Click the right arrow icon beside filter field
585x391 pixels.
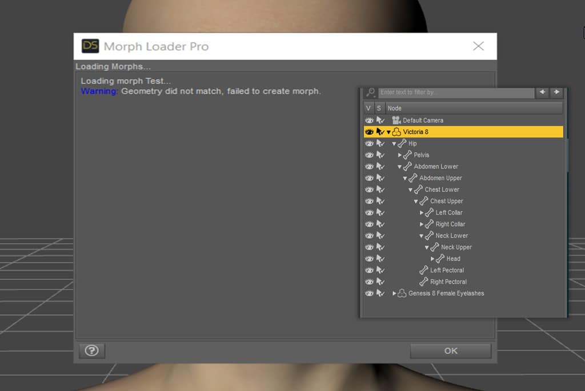[556, 92]
